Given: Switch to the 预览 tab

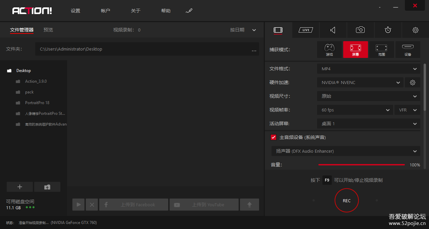Looking at the screenshot, I should click(48, 30).
